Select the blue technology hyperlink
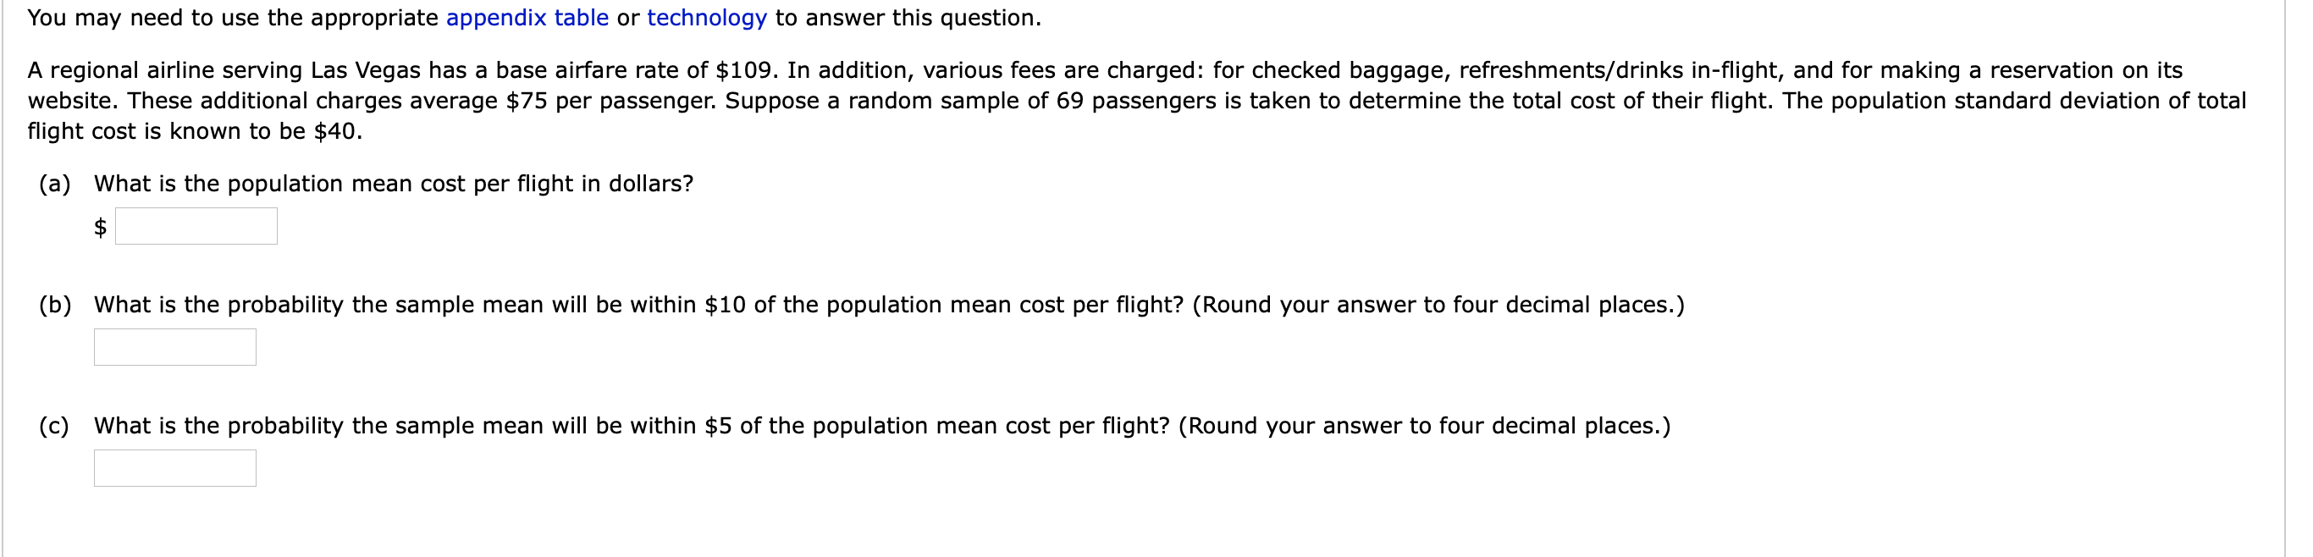 click(x=706, y=16)
